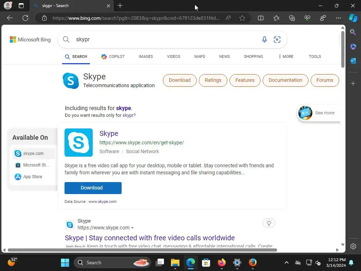Go to Microsoft Bing home logo
Screen dimensions: 361x271
click(x=30, y=40)
